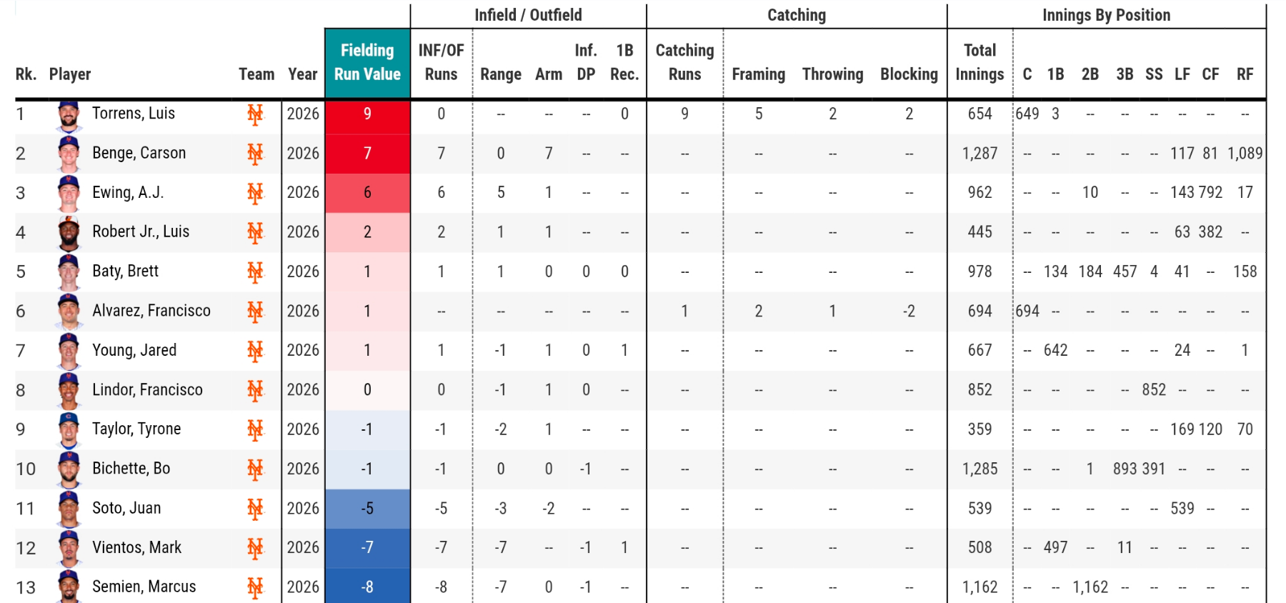The image size is (1286, 603).
Task: Click the Catching Runs column header
Action: tap(684, 62)
